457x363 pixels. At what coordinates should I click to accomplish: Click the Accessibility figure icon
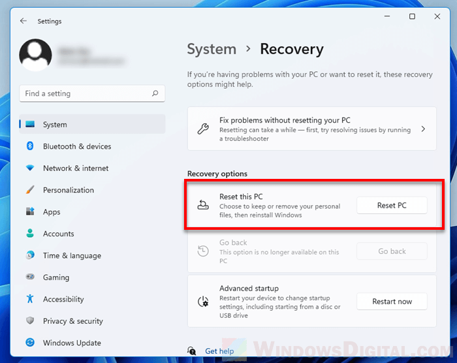pyautogui.click(x=30, y=298)
